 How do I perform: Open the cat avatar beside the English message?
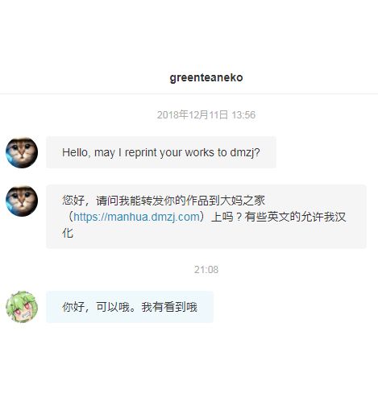(x=22, y=152)
